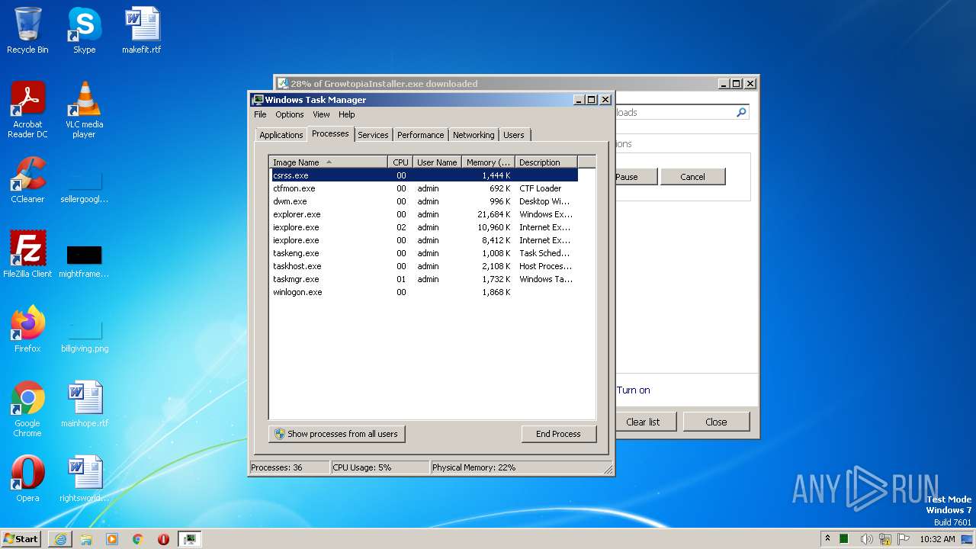
Task: Switch to the Networking tab
Action: [474, 135]
